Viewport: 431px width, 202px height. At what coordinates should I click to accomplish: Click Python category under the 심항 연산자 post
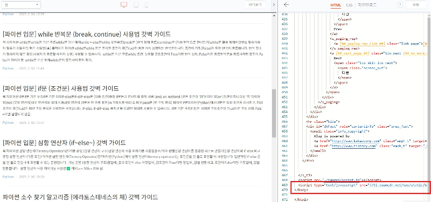click(x=8, y=177)
